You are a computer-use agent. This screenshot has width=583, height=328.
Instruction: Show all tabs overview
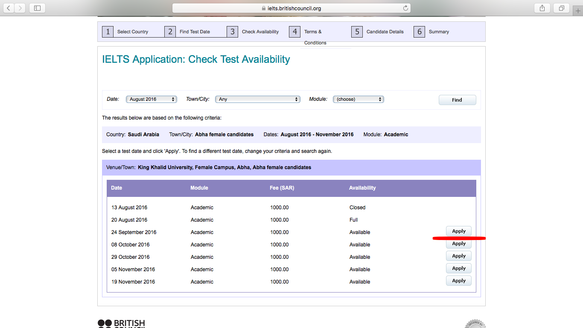pos(562,8)
